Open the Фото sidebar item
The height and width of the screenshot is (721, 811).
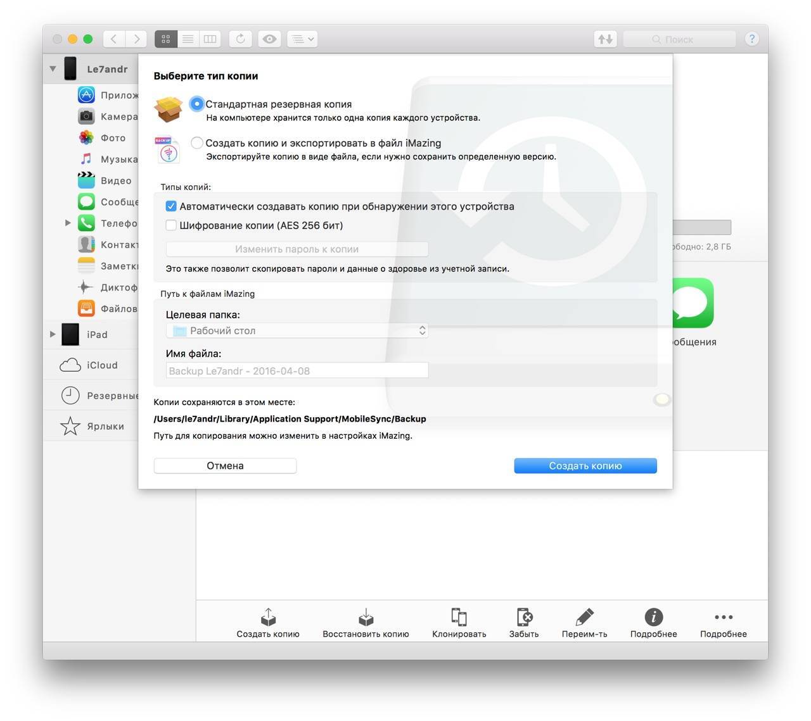coord(101,137)
